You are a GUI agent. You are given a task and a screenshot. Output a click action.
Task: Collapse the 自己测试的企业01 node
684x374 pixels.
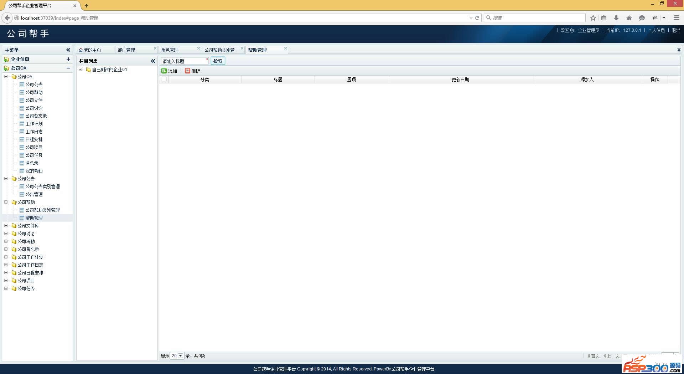[81, 70]
